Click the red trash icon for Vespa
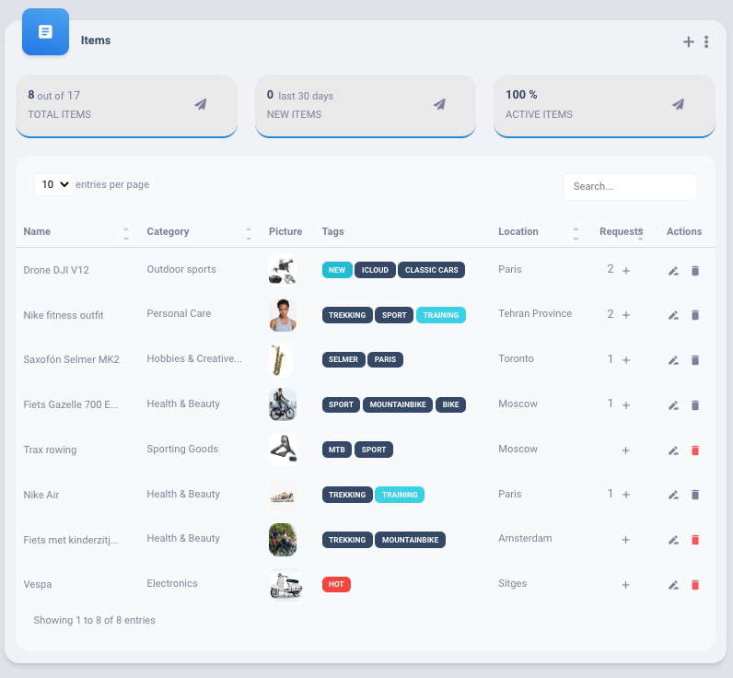Image resolution: width=733 pixels, height=678 pixels. (x=695, y=585)
